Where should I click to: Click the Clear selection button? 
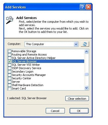[x=77, y=99]
